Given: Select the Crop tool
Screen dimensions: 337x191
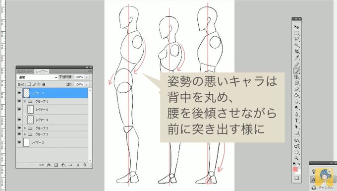Looking at the screenshot, I should tap(296, 52).
